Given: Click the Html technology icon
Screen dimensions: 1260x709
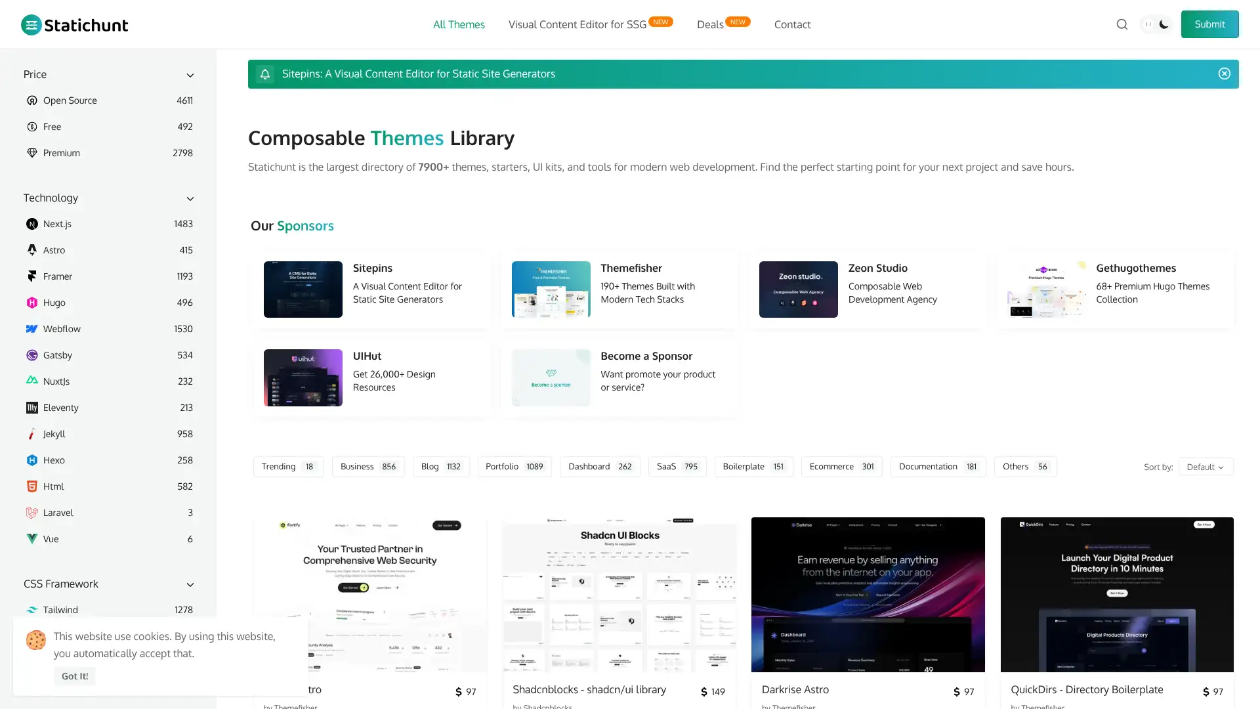Looking at the screenshot, I should point(31,486).
